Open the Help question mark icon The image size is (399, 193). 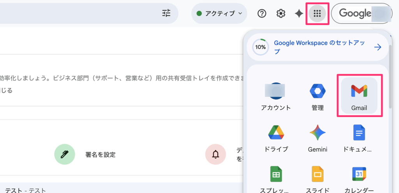(261, 14)
